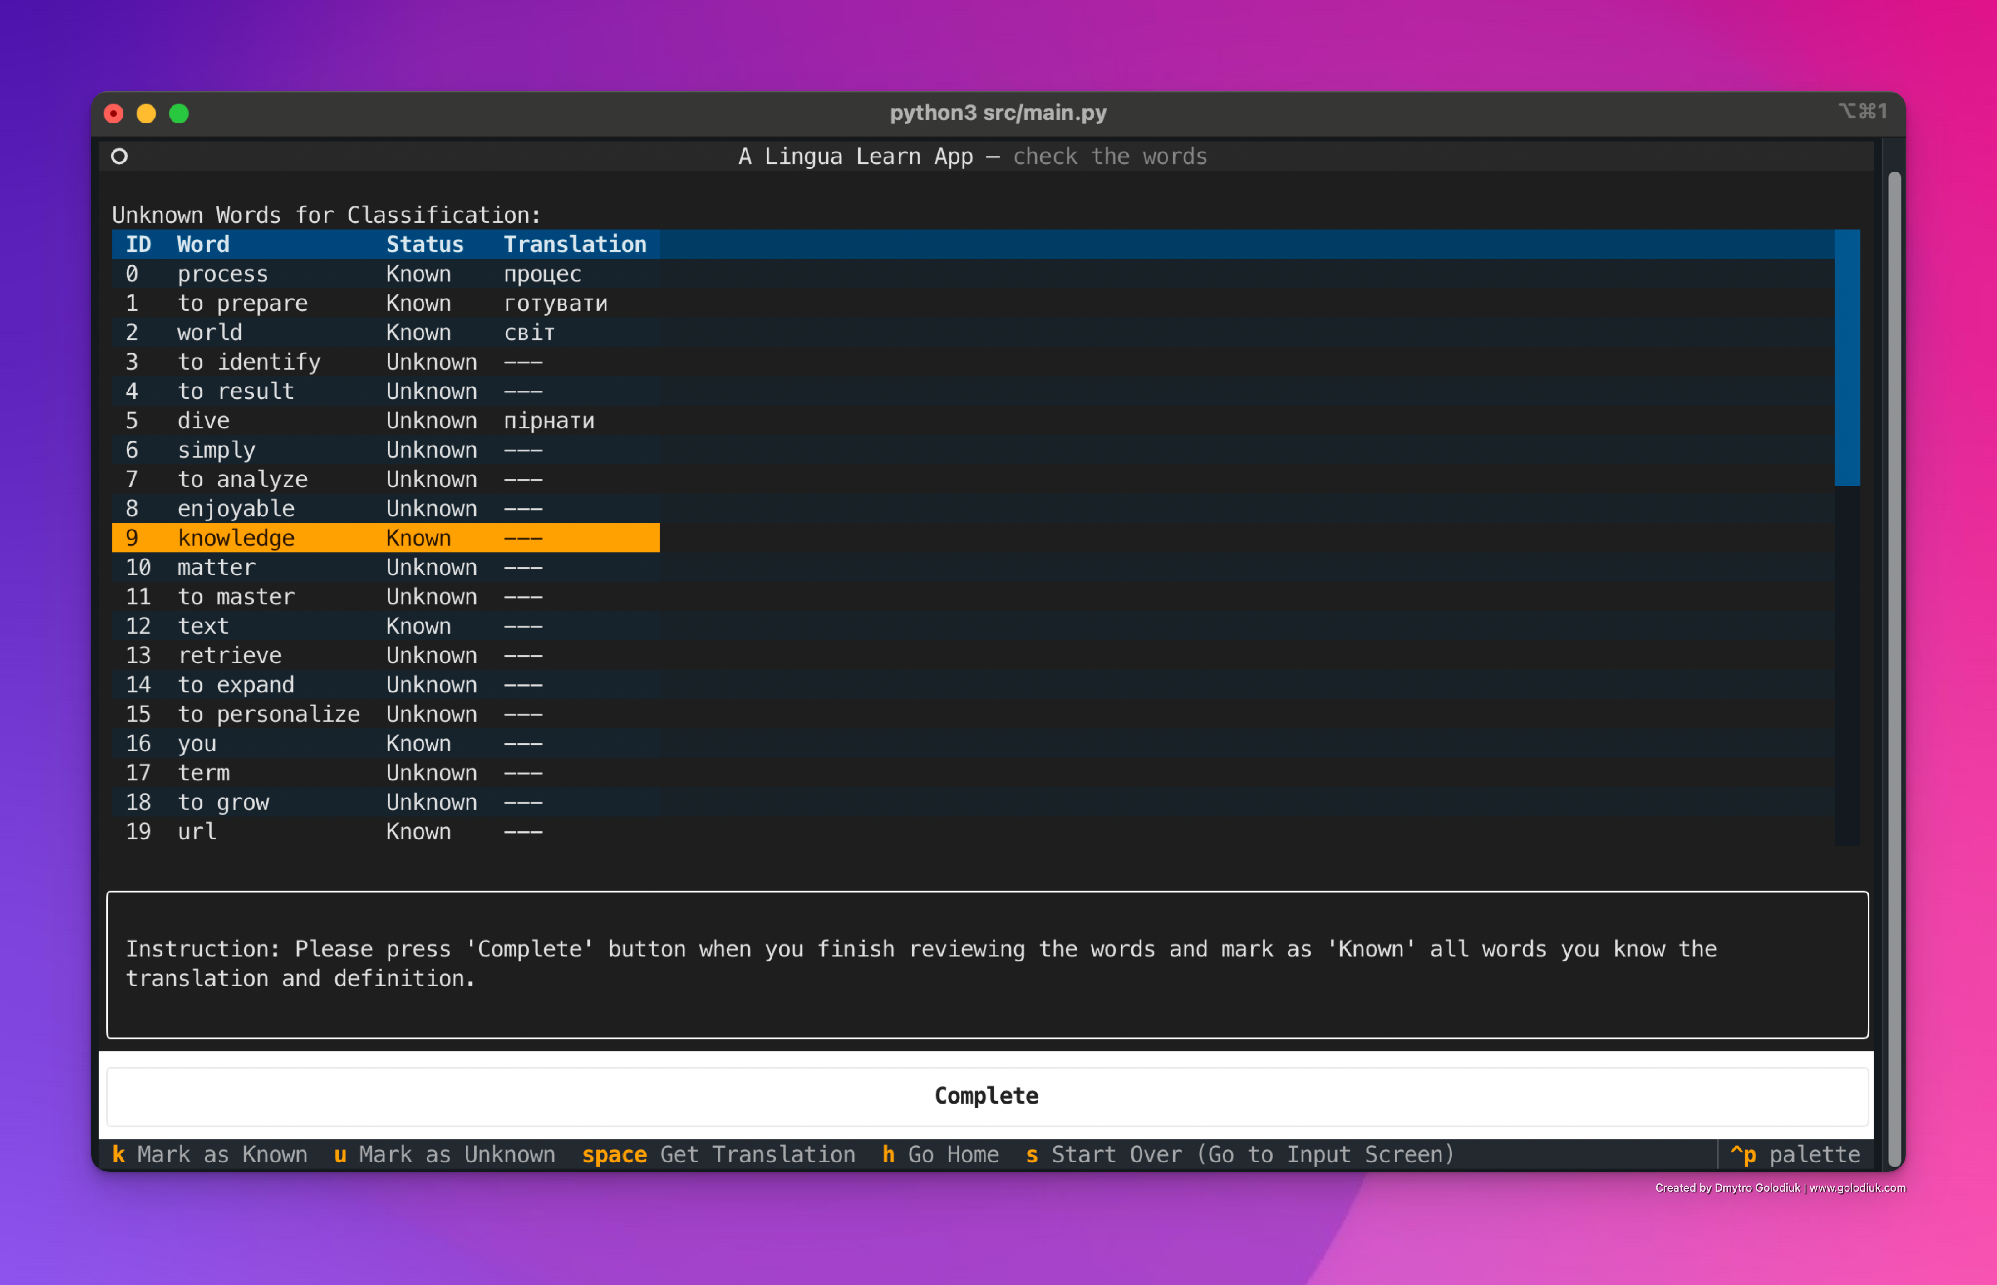The width and height of the screenshot is (1997, 1285).
Task: Select the row for word 'term'
Action: [385, 773]
